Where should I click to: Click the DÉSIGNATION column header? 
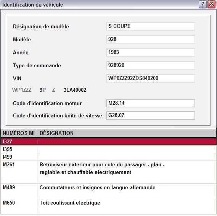(x=127, y=133)
